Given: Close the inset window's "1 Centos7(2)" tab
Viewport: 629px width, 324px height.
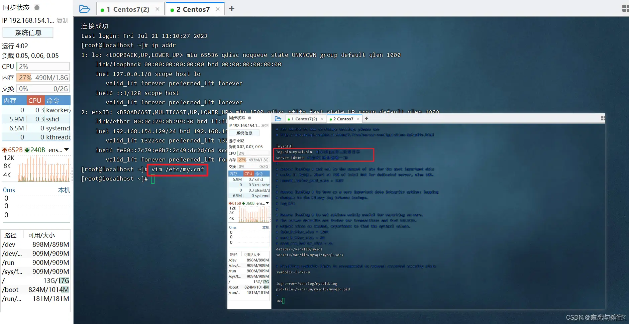Looking at the screenshot, I should [322, 119].
